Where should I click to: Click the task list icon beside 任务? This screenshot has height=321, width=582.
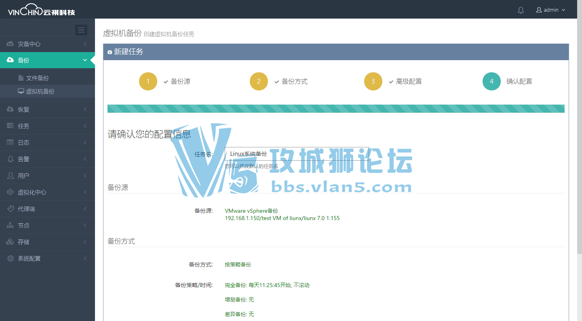11,126
